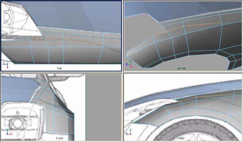Click the blue hood surface in top view
Image resolution: width=243 pixels, height=142 pixels.
point(80,14)
